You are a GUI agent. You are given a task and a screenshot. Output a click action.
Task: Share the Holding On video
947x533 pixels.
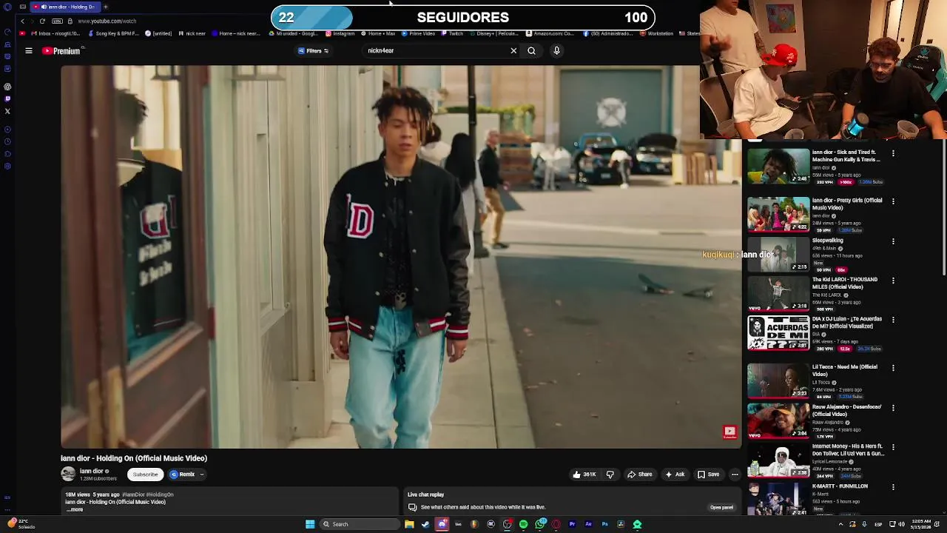coord(640,475)
